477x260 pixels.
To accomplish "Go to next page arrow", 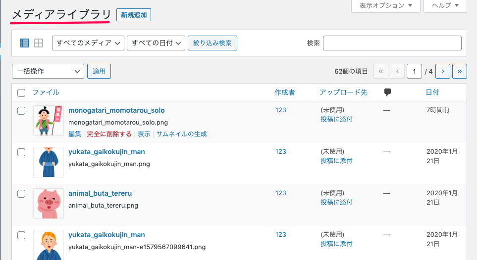I will point(443,71).
